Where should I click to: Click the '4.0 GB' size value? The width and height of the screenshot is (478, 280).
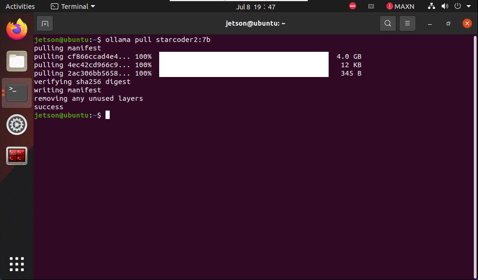tap(349, 56)
